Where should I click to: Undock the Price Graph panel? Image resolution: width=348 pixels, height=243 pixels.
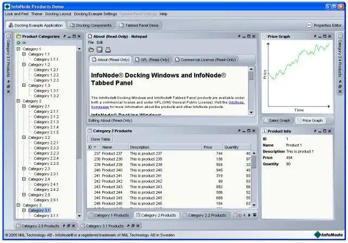tap(315, 36)
